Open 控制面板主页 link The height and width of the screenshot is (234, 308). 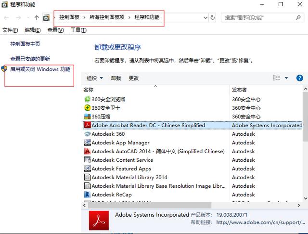pyautogui.click(x=25, y=44)
